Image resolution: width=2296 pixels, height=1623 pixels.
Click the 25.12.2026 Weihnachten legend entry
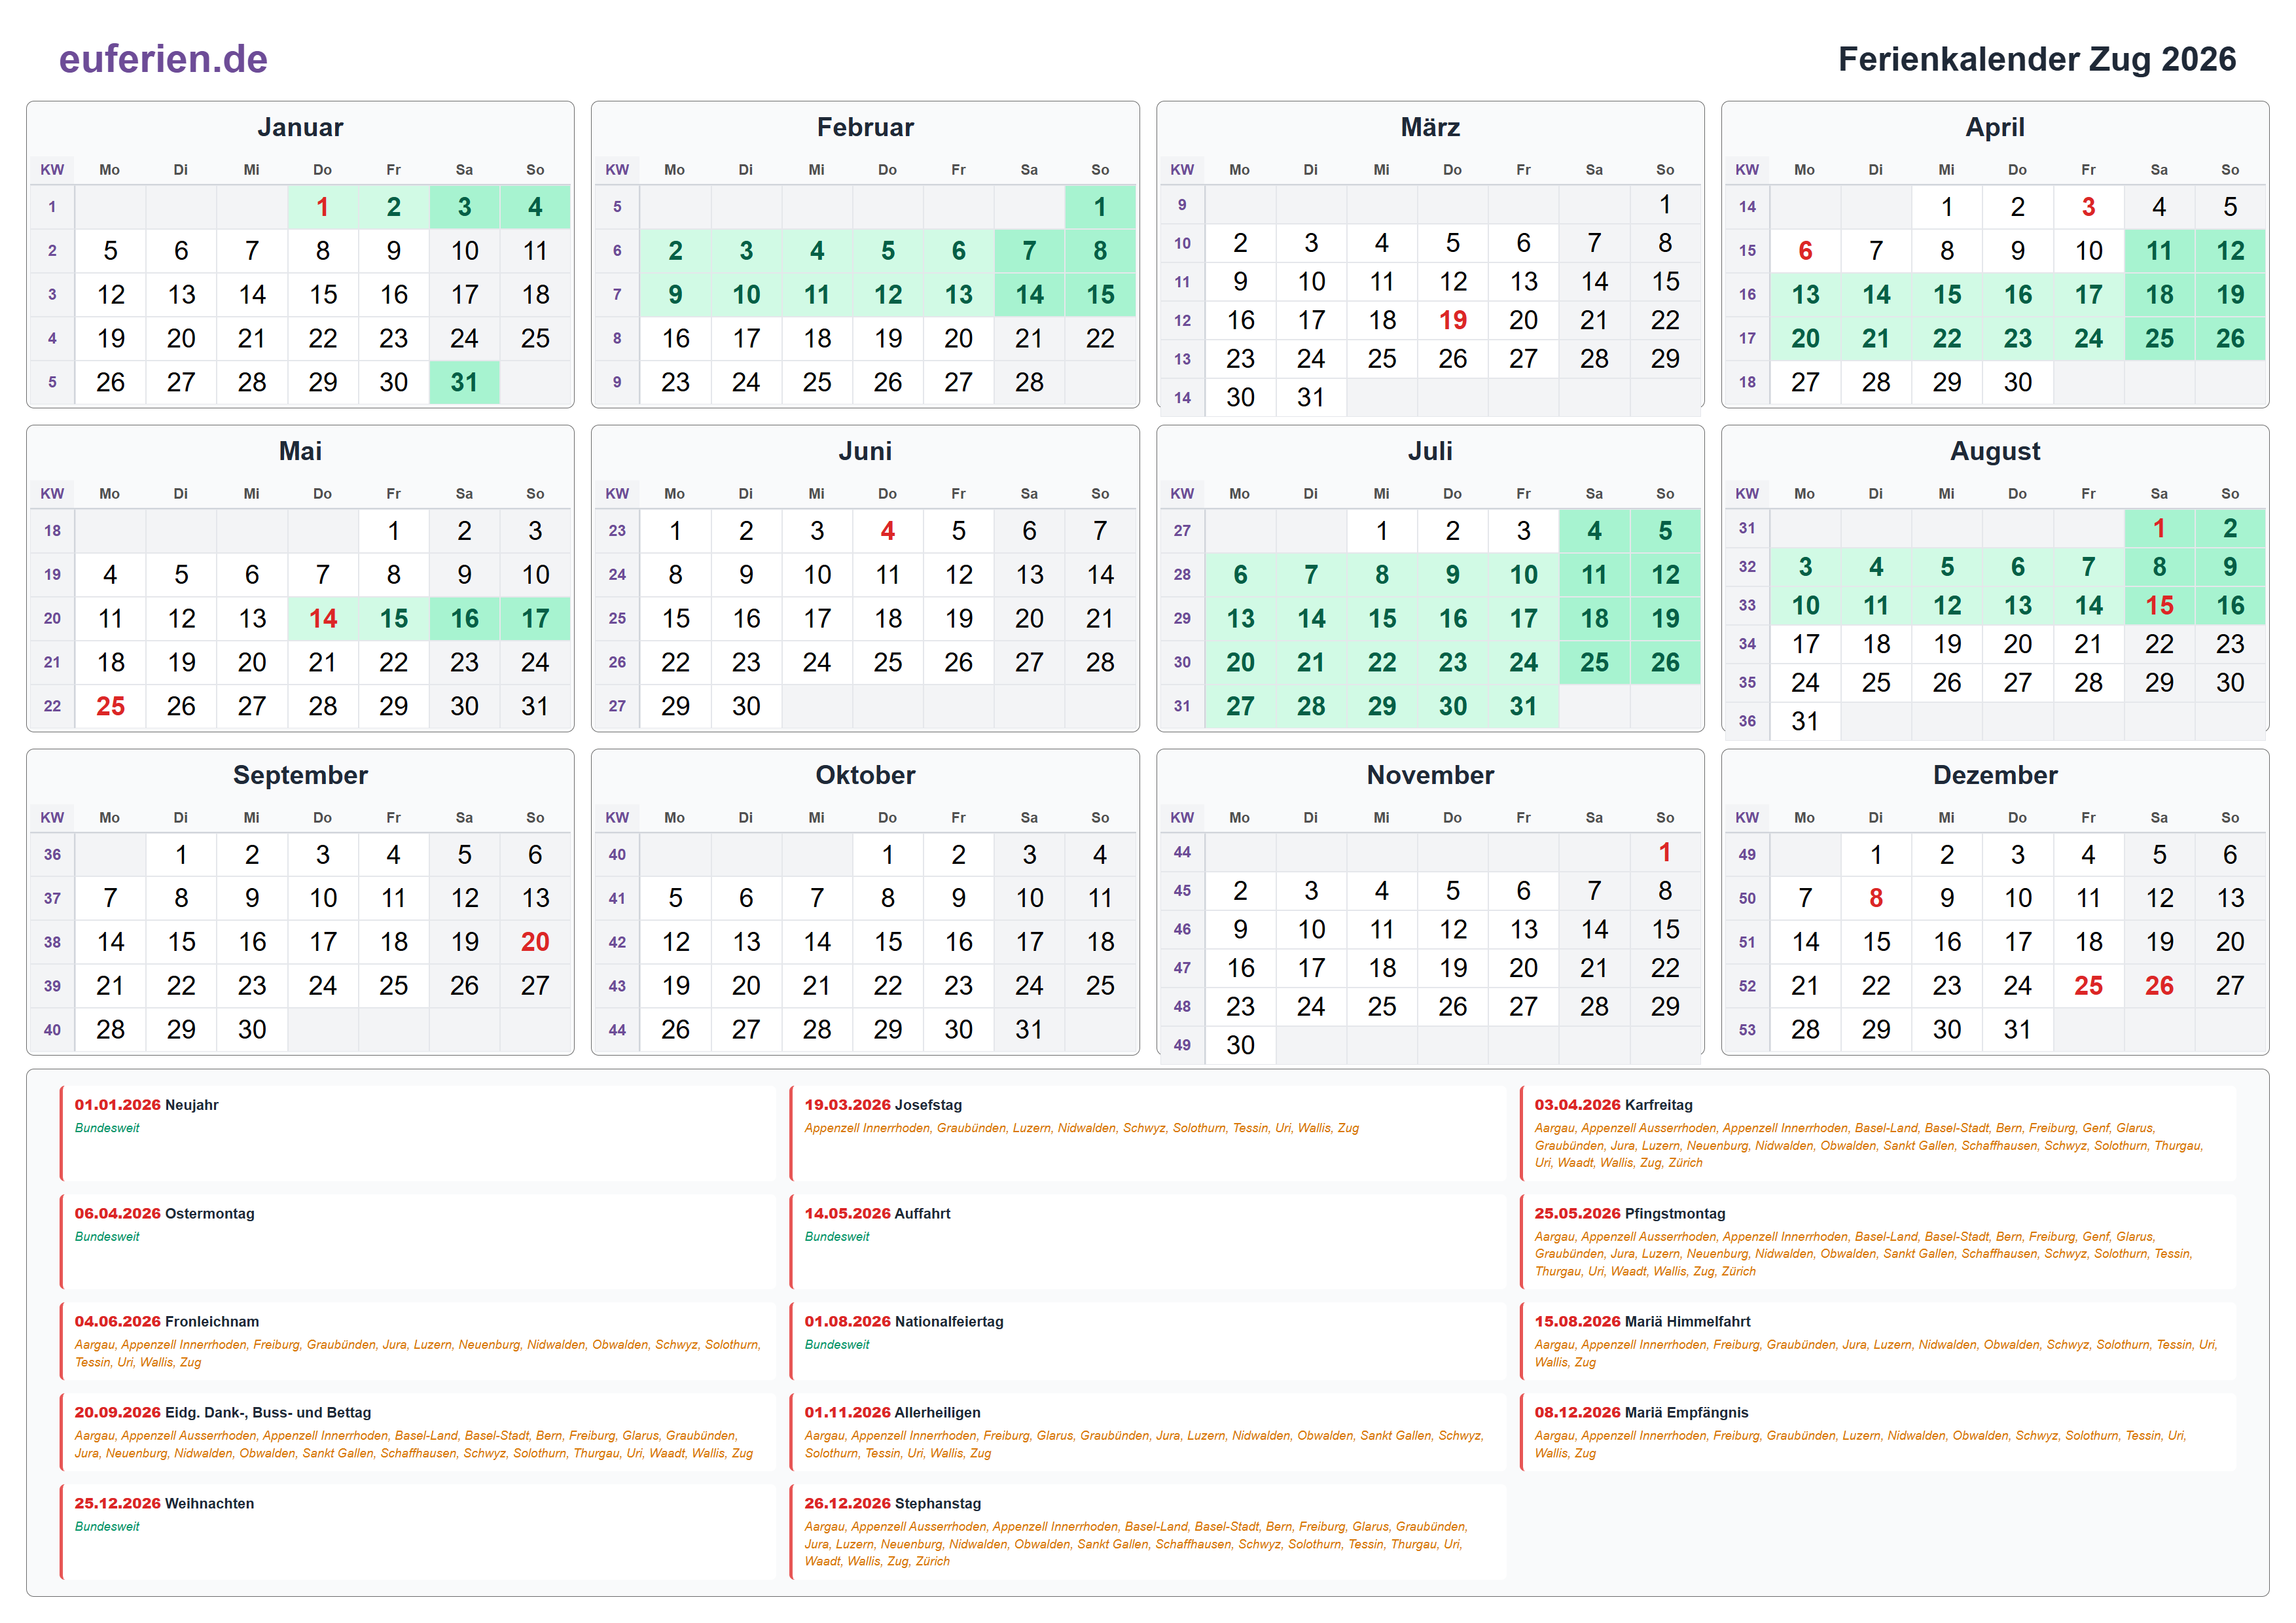pyautogui.click(x=418, y=1532)
